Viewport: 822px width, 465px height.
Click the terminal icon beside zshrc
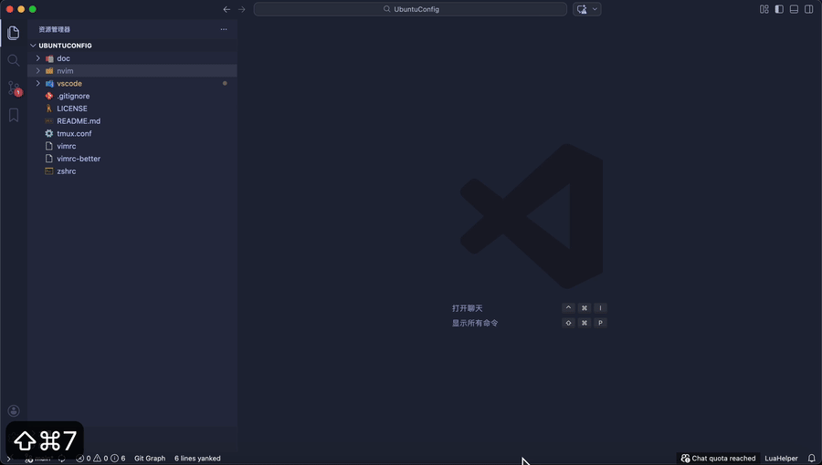(x=49, y=171)
